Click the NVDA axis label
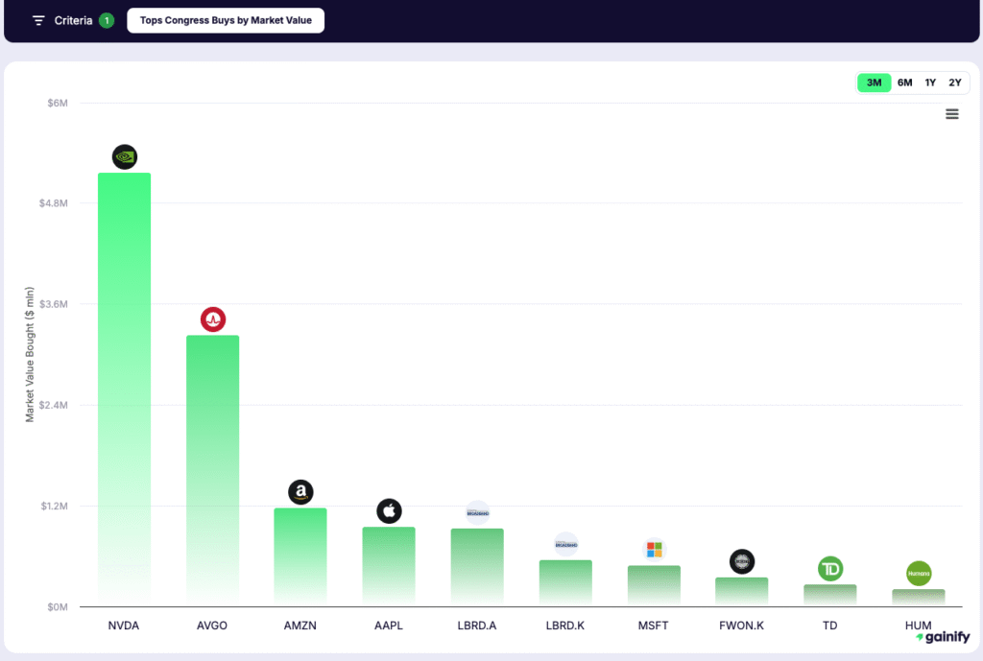 [124, 626]
